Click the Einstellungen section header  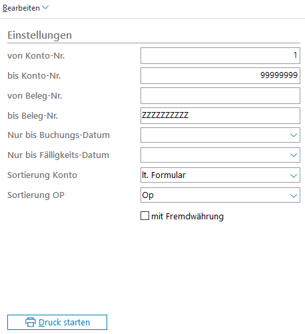[x=40, y=35]
